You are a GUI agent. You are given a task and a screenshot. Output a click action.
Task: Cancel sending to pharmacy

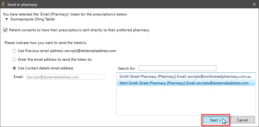point(242,120)
